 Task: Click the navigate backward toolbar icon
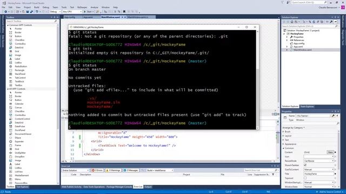(6, 12)
